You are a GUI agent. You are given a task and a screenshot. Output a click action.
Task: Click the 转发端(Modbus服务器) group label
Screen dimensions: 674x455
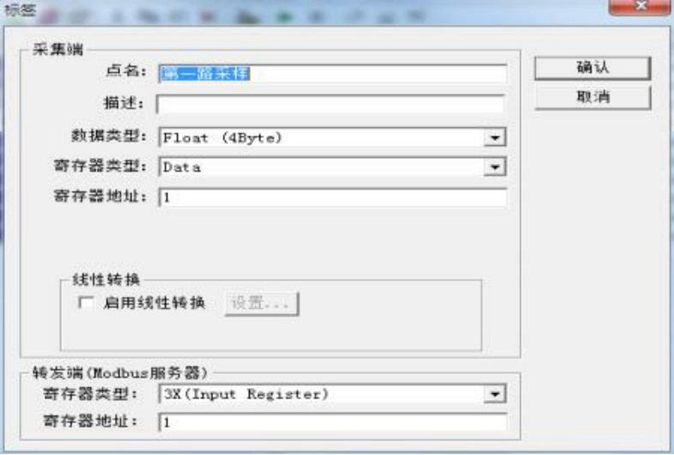tap(120, 373)
